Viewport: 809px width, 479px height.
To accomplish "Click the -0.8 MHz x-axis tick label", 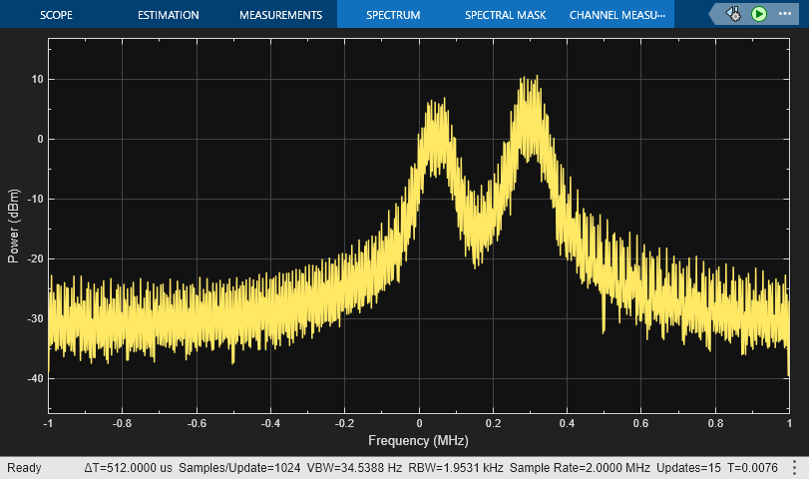I will [x=122, y=423].
